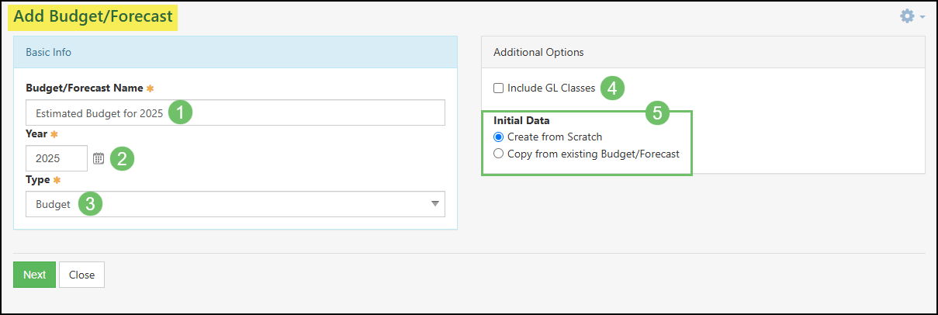Focus the Budget/Forecast Name input field
This screenshot has height=315, width=938.
235,112
